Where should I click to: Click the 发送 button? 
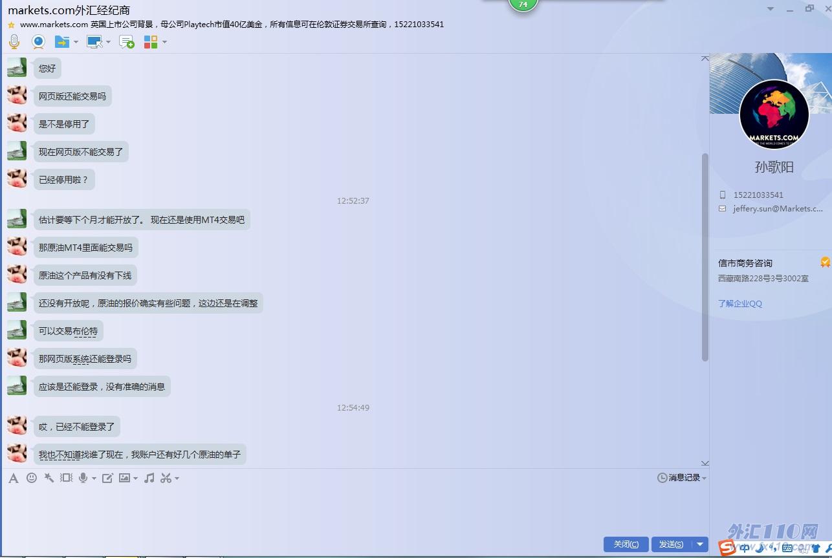[671, 544]
